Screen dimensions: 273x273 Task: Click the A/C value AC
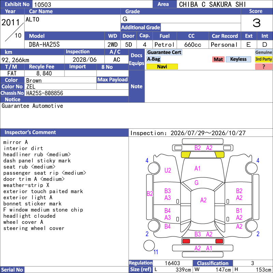point(117,60)
